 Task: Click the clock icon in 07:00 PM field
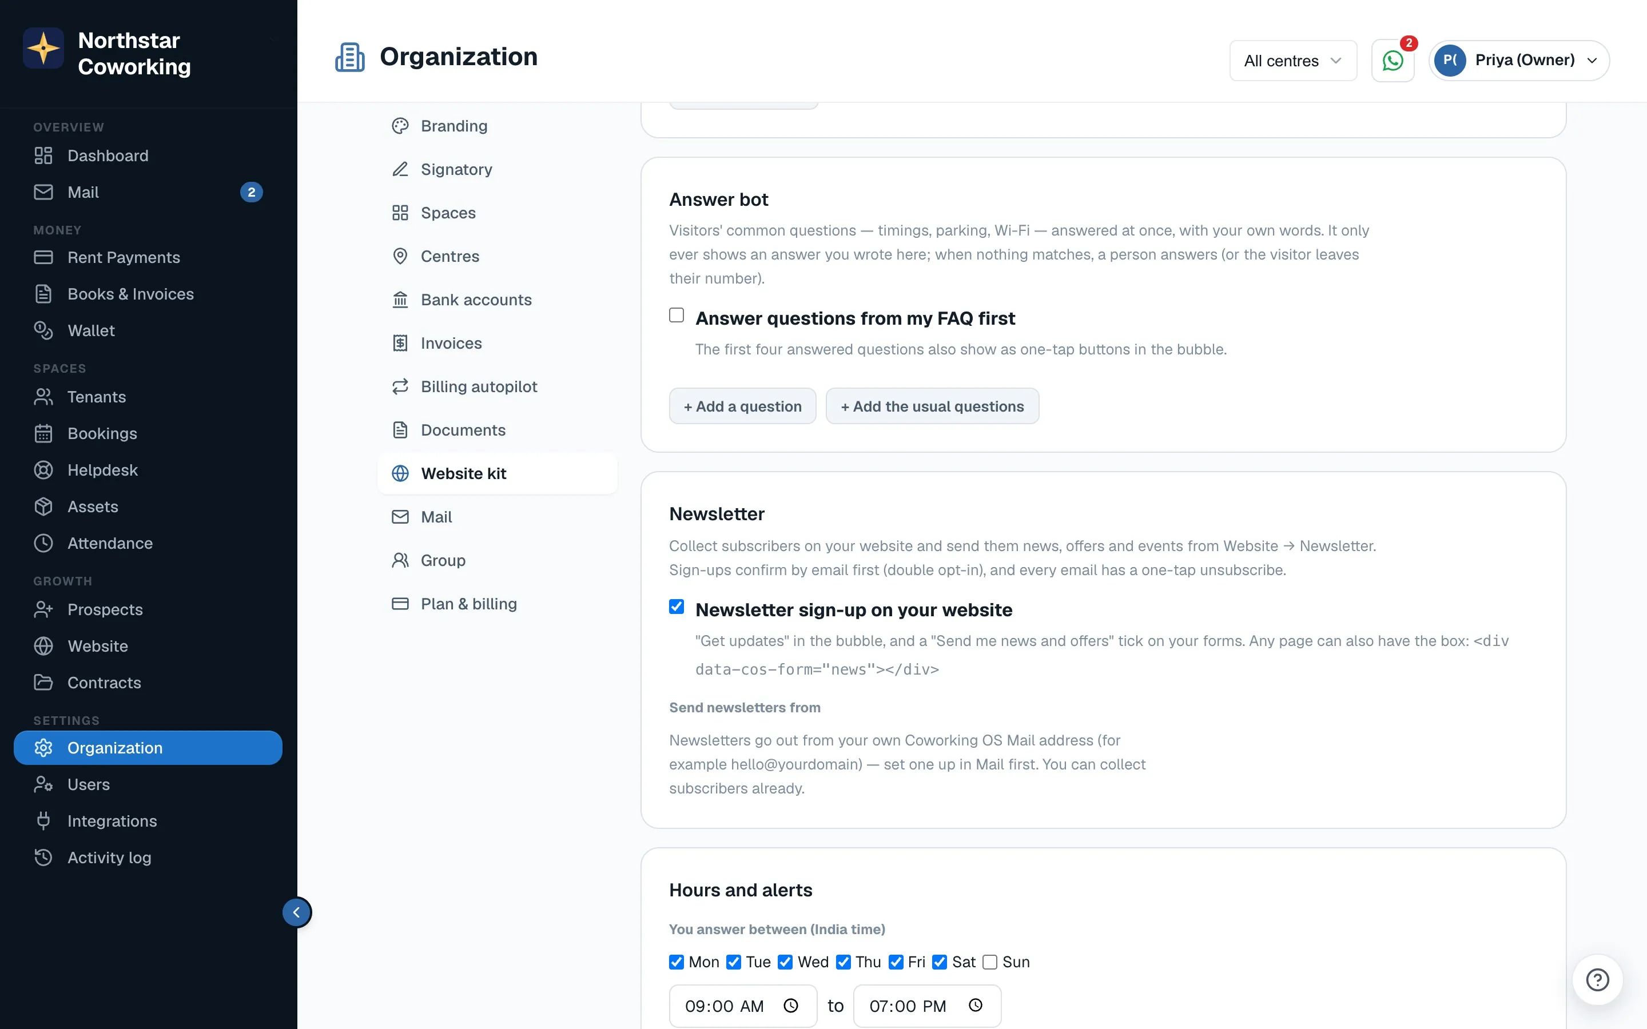click(975, 1005)
